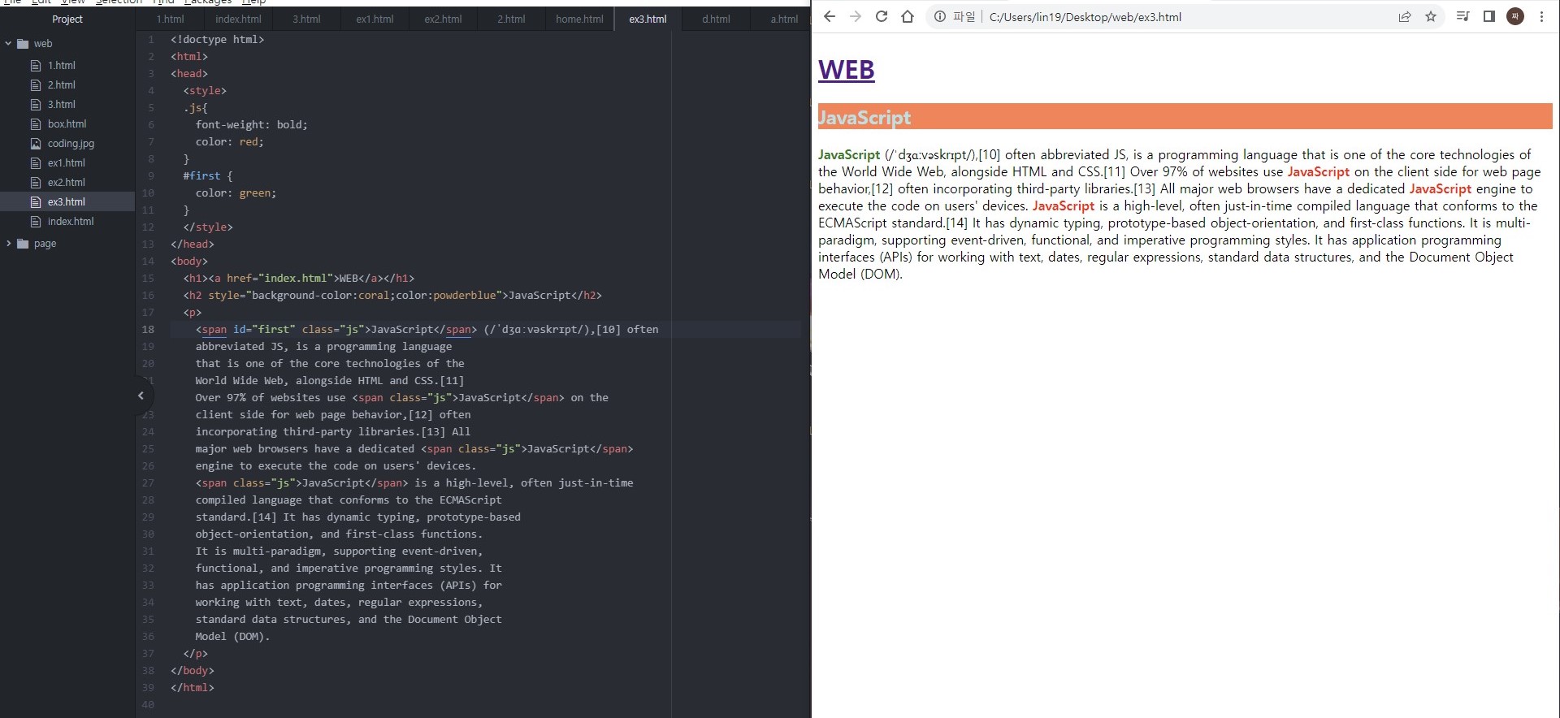Open the media control icon in Chrome
Screen dimensions: 1560x718
tap(1462, 16)
